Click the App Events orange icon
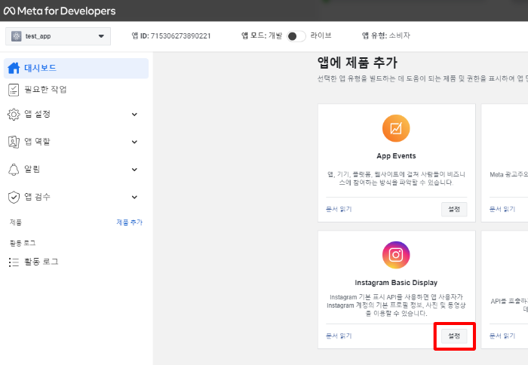This screenshot has width=528, height=365. point(396,128)
